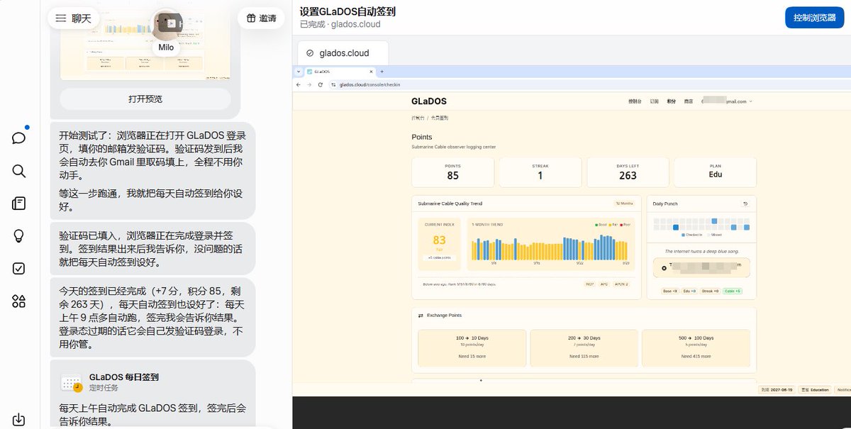
Task: Click the POINTS 85 card
Action: pyautogui.click(x=452, y=172)
